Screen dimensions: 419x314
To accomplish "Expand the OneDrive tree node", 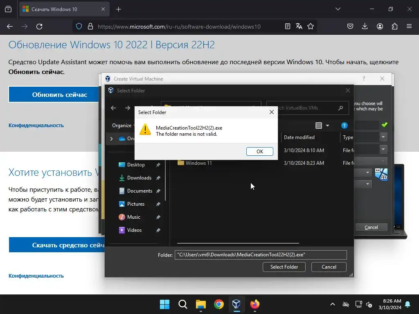I will click(x=111, y=139).
